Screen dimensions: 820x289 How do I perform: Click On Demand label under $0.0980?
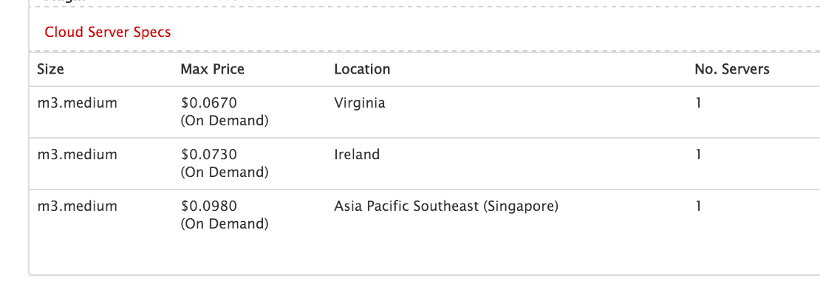coord(225,224)
